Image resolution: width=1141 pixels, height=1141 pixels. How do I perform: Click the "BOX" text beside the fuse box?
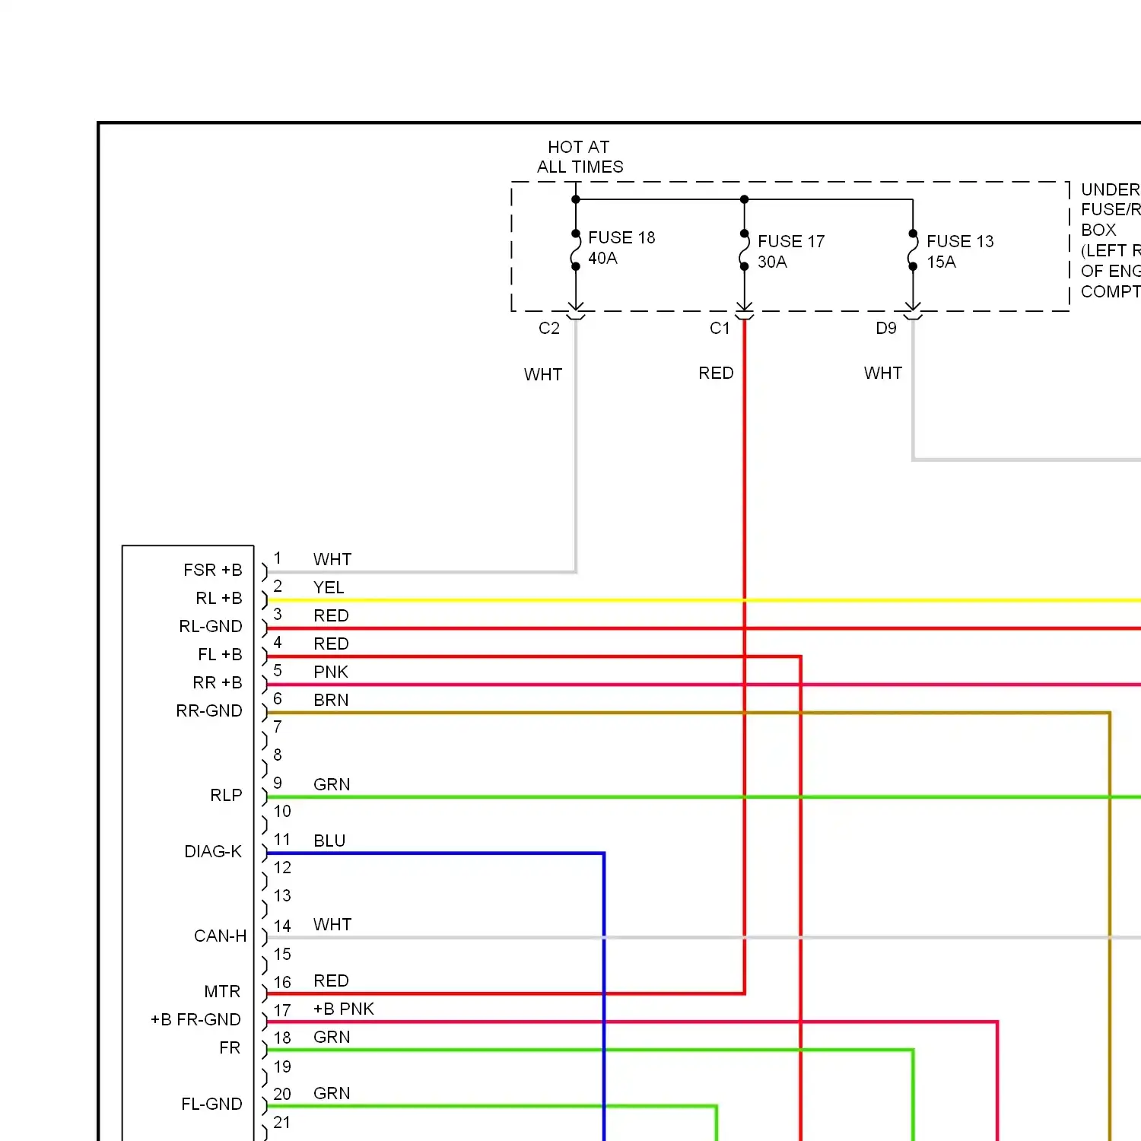(x=1098, y=230)
